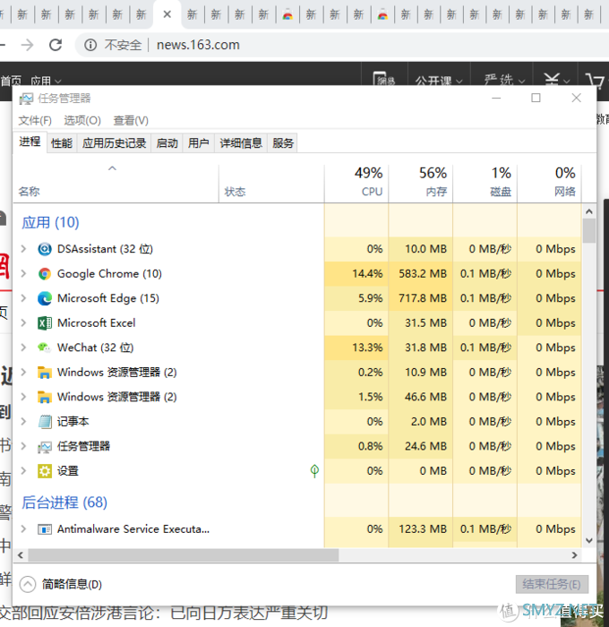Image resolution: width=609 pixels, height=627 pixels.
Task: Expand the WeChat (32 位) process group
Action: point(23,348)
